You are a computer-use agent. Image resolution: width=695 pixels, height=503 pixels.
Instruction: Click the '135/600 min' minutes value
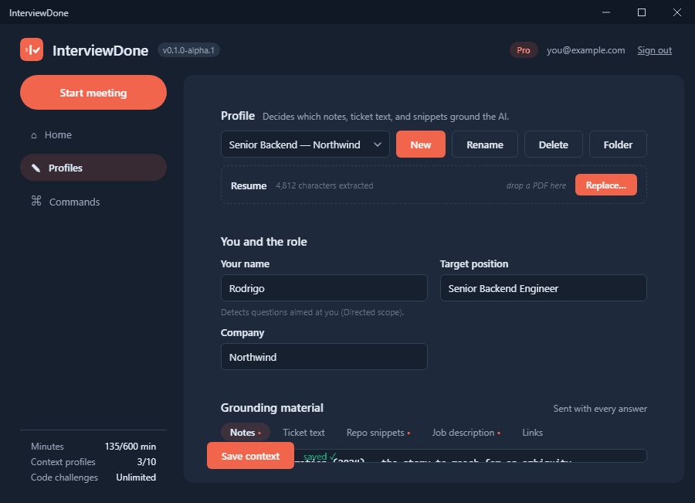(x=131, y=447)
